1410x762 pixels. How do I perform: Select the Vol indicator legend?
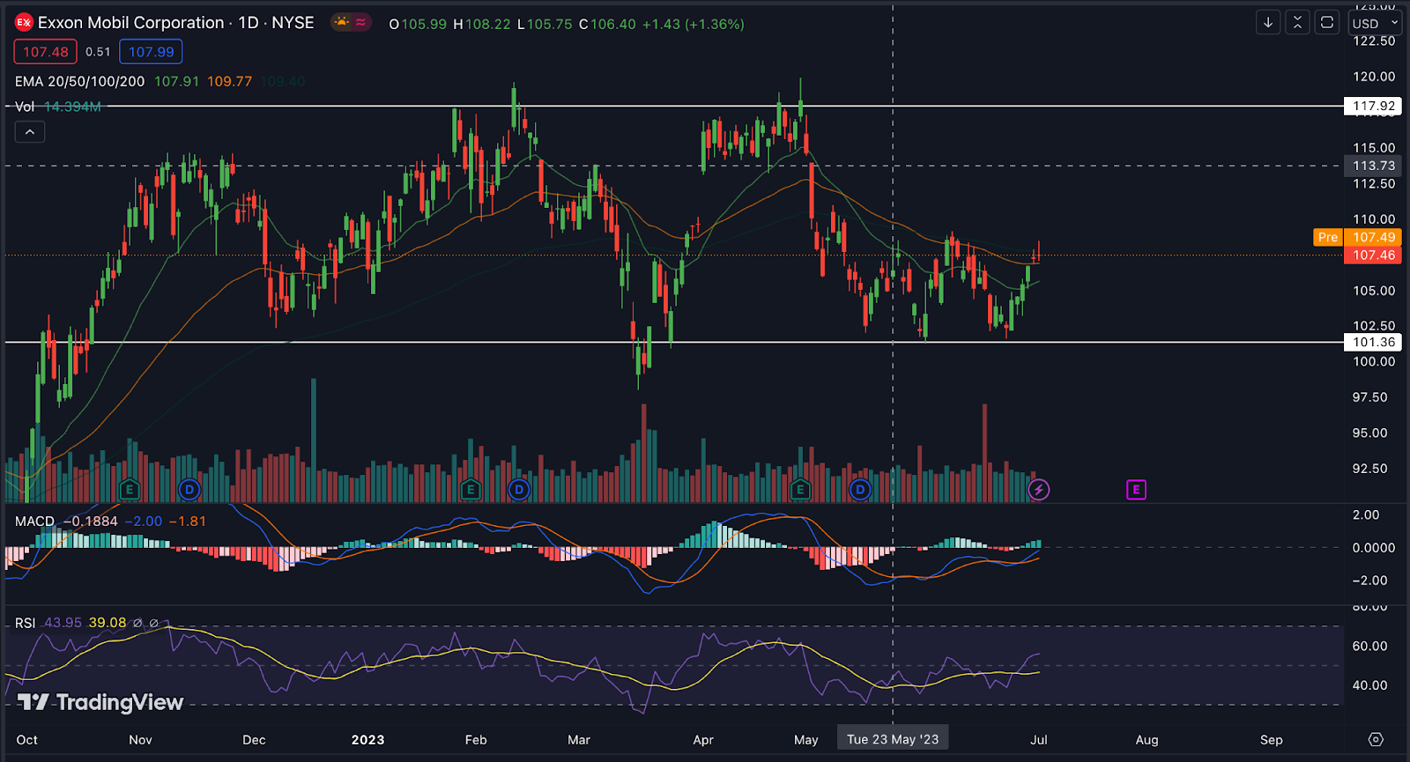tap(25, 107)
